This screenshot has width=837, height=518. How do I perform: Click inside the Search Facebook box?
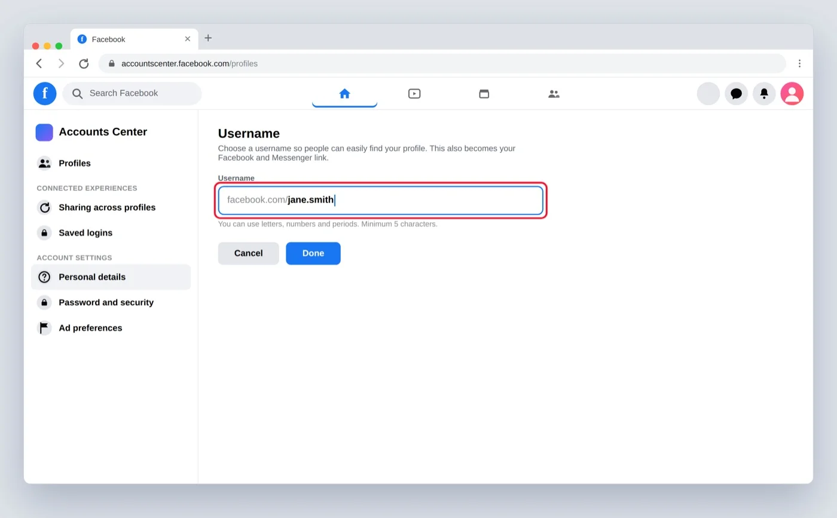tap(132, 93)
